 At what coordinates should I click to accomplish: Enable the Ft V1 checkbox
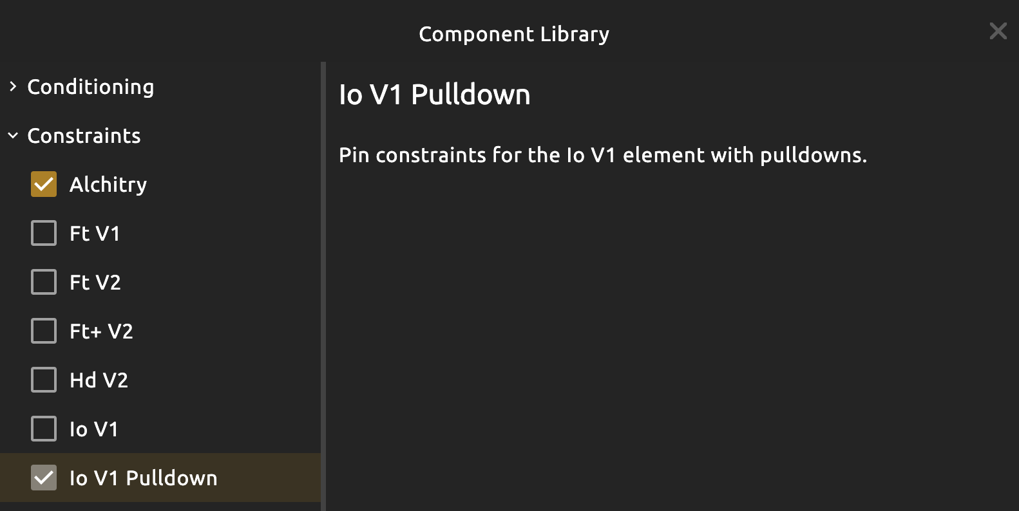(x=44, y=234)
